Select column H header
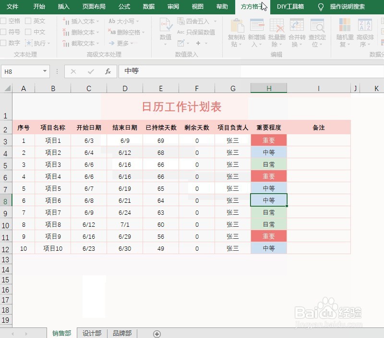The image size is (384, 338). 269,88
